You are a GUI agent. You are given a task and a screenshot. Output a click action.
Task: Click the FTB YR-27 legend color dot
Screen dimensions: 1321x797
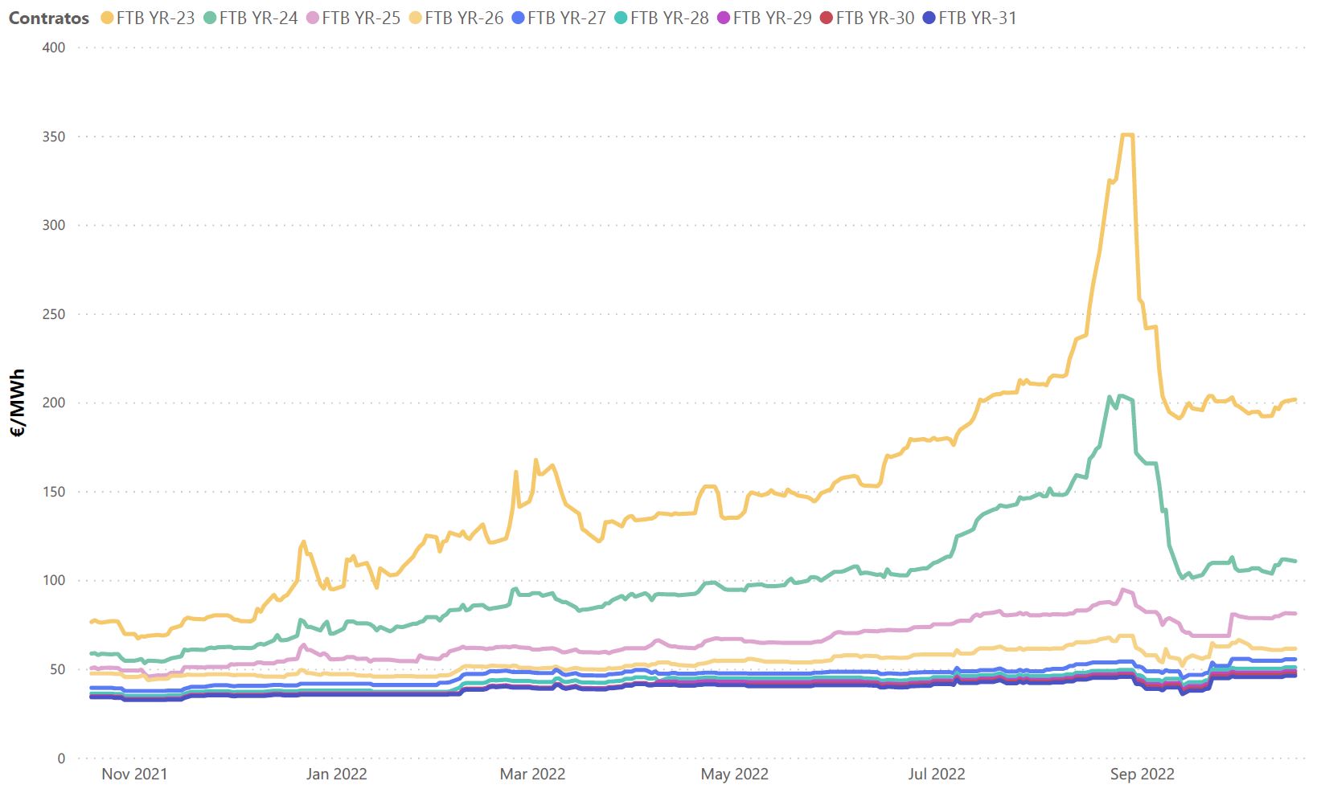tap(519, 18)
